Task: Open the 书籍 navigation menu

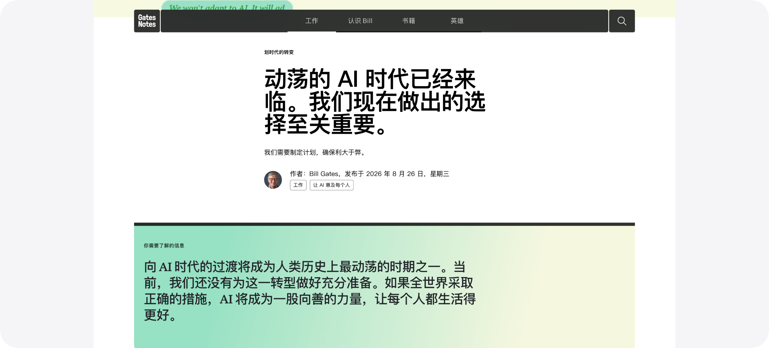Action: point(409,21)
